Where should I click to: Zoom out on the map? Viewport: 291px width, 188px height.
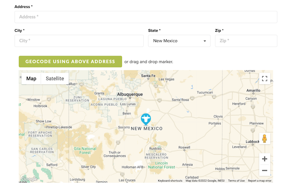coord(264,171)
